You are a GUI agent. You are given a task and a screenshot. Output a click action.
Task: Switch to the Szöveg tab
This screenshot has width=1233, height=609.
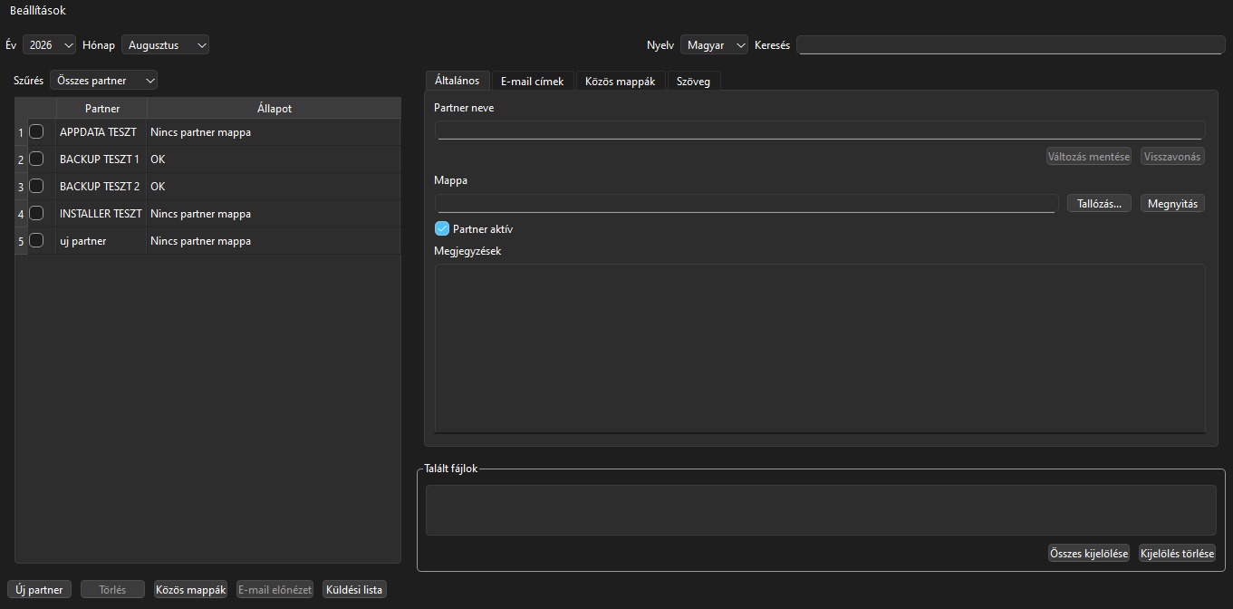point(694,82)
